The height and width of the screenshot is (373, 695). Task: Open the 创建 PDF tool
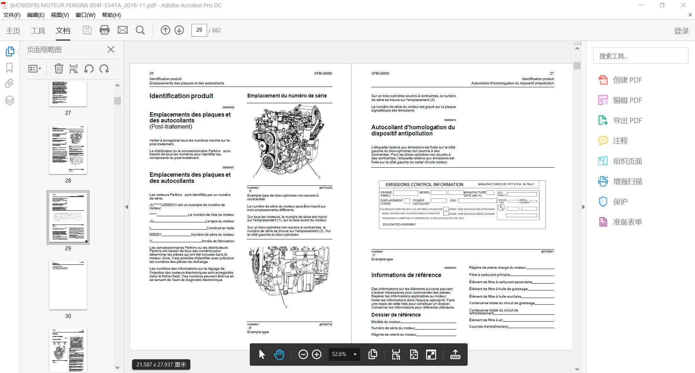point(620,80)
